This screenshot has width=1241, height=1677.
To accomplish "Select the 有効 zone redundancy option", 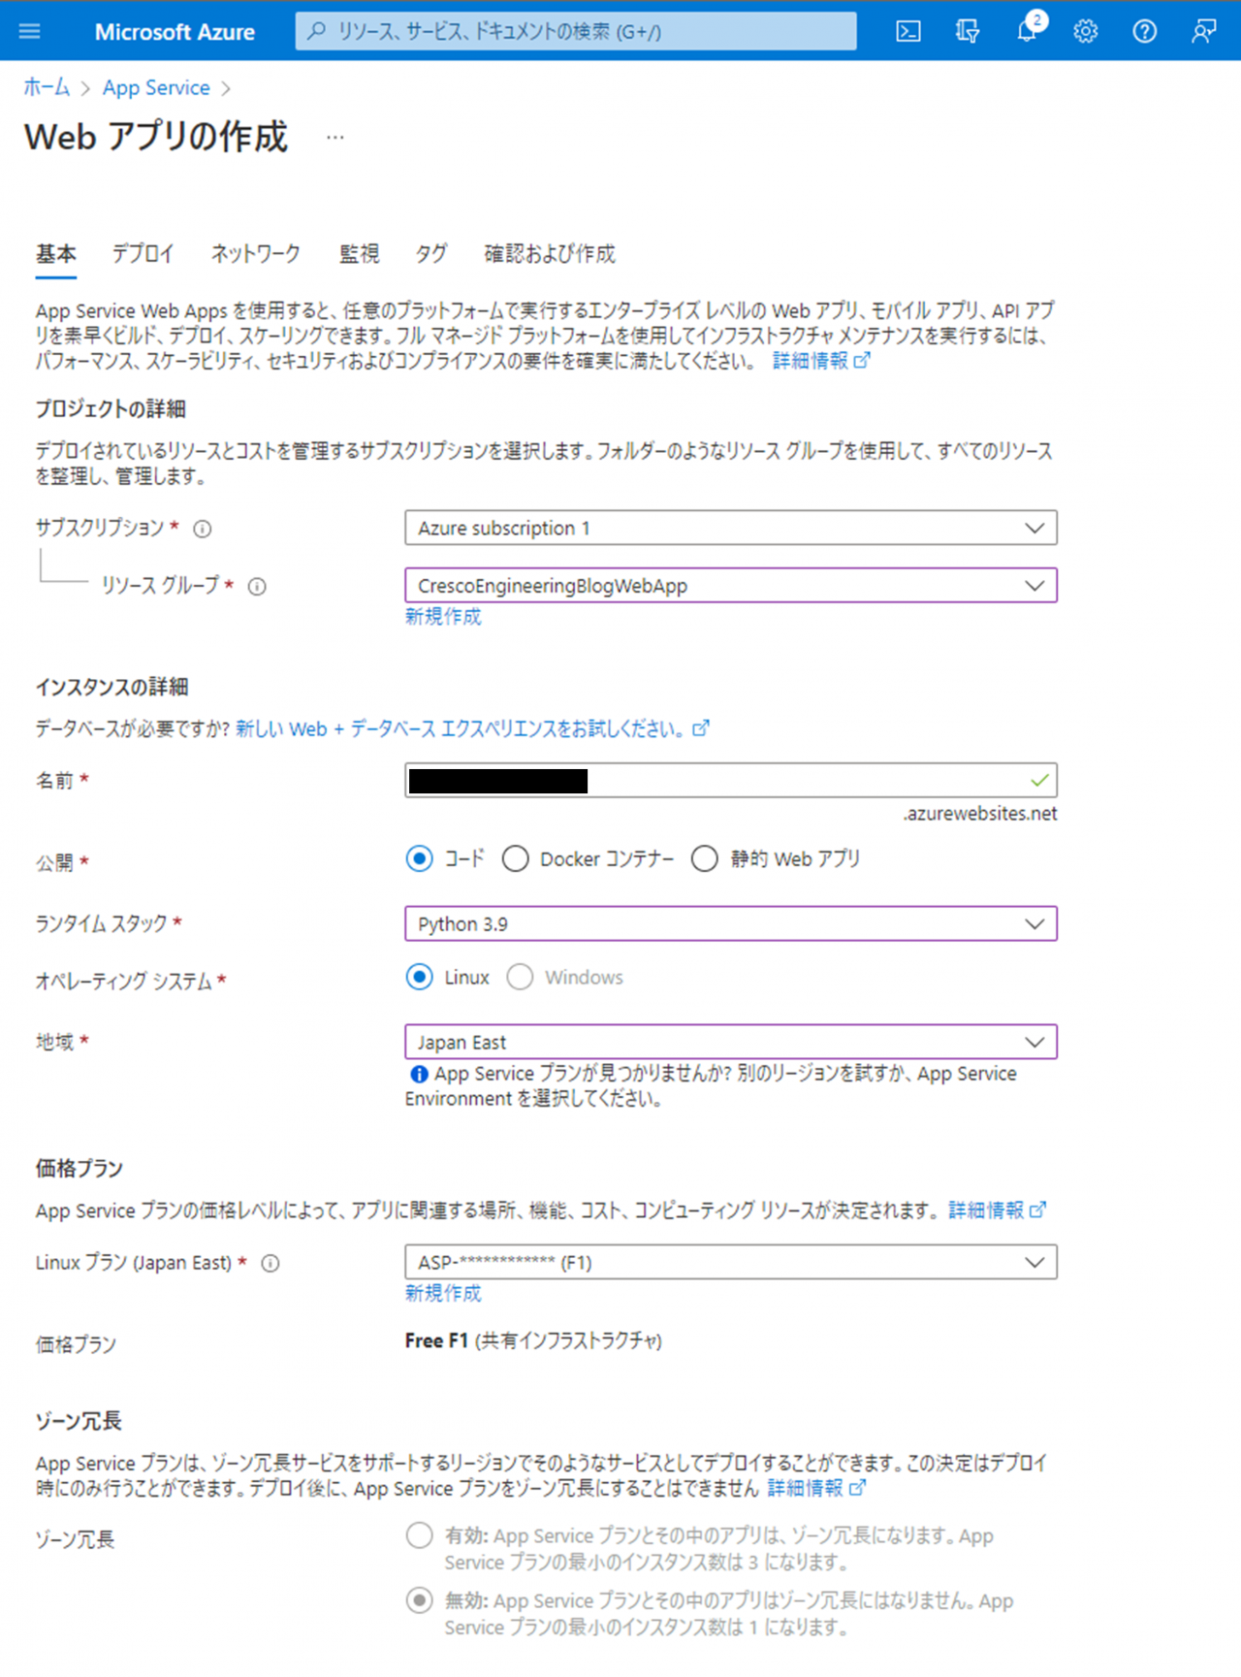I will click(419, 1536).
